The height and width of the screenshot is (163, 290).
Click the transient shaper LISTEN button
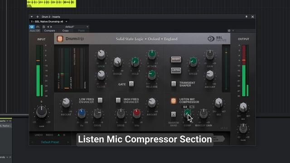pos(176,71)
